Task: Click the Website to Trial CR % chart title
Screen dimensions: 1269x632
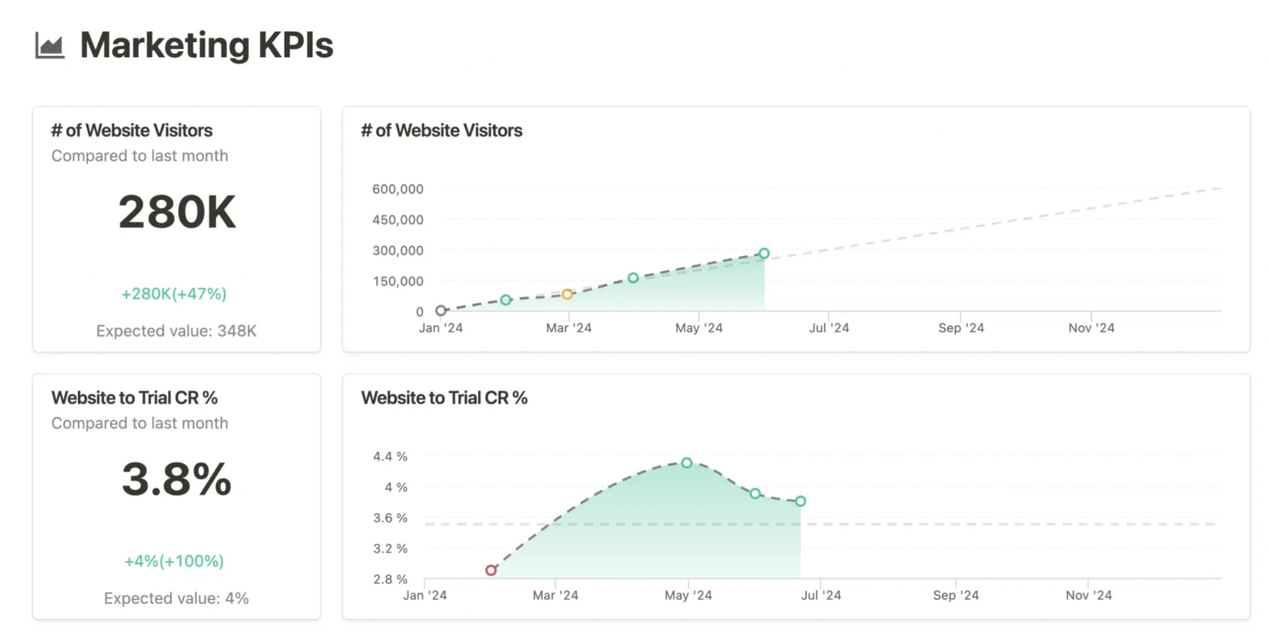Action: pos(444,397)
